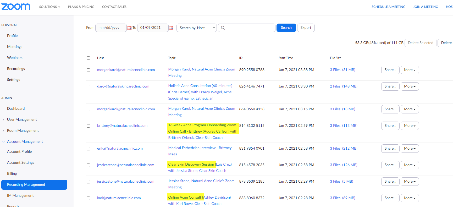Click the Export button

pos(306,28)
